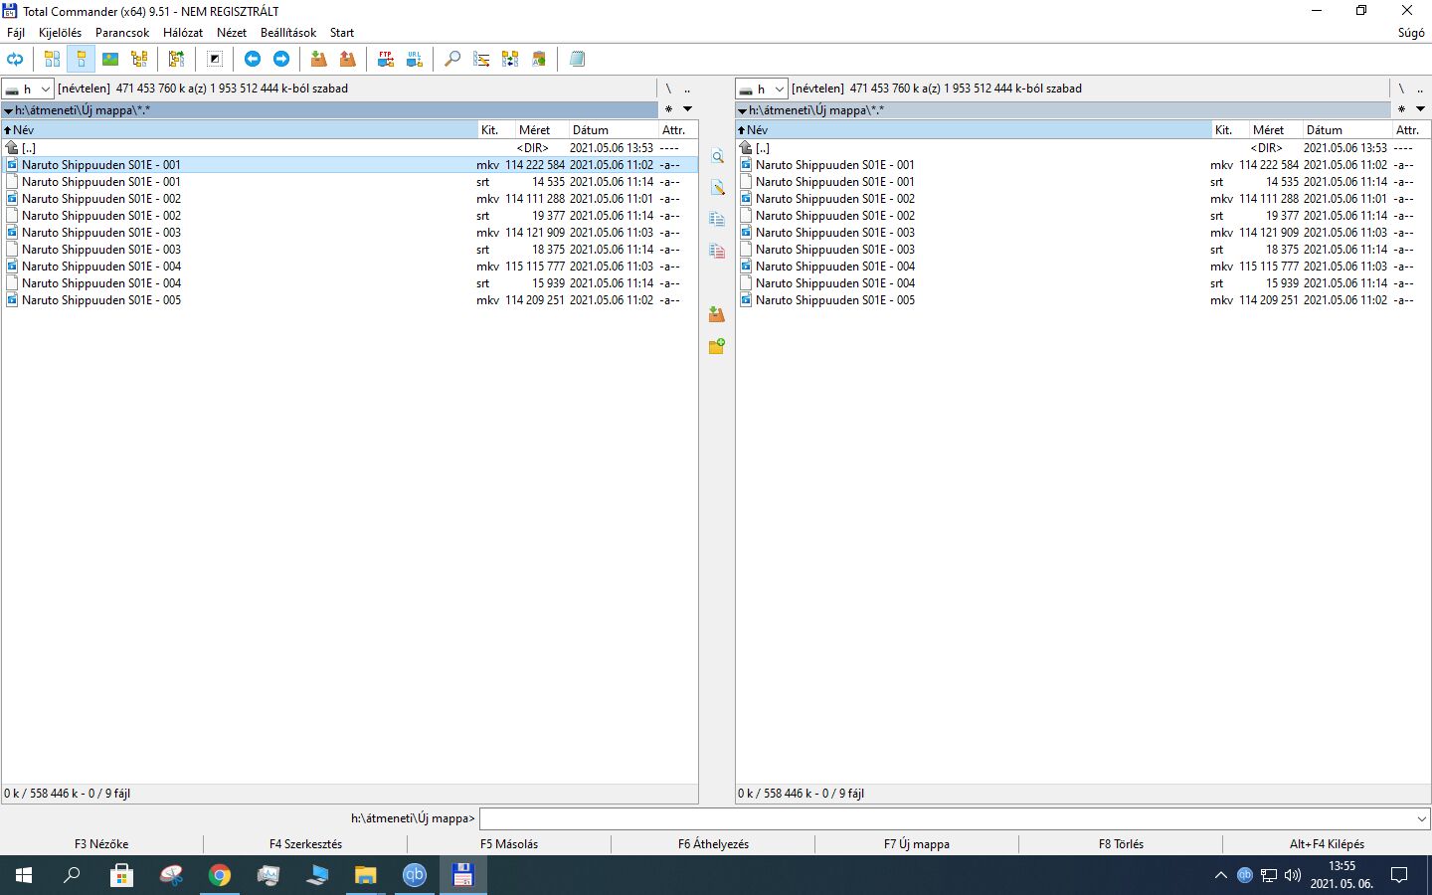Viewport: 1432px width, 895px height.
Task: Click the F8 Törlés button
Action: [1121, 844]
